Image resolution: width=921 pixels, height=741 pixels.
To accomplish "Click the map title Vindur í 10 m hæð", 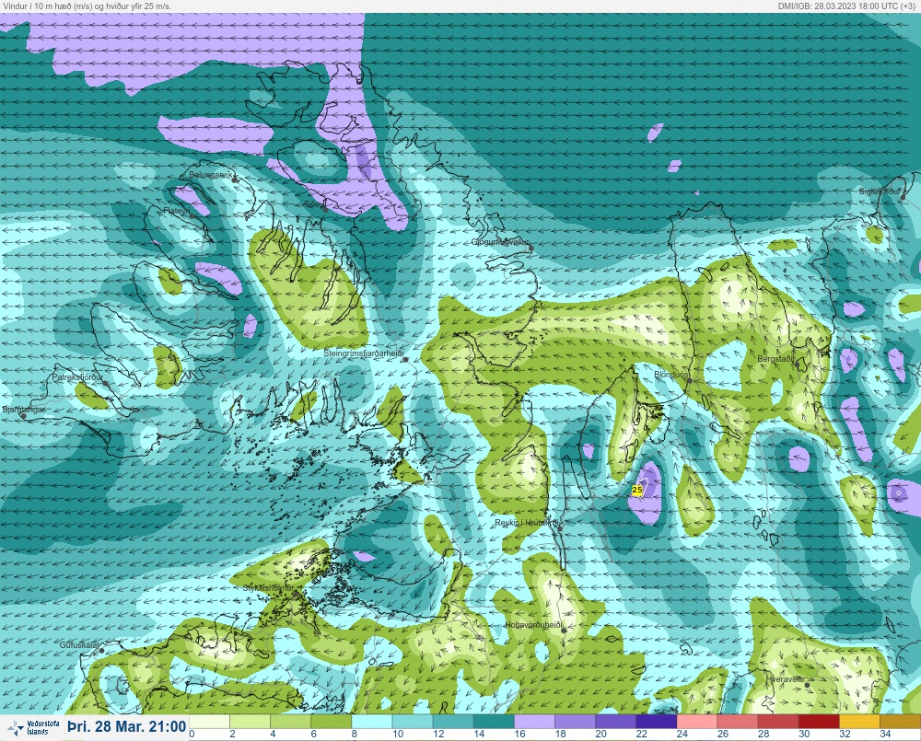I will (87, 6).
